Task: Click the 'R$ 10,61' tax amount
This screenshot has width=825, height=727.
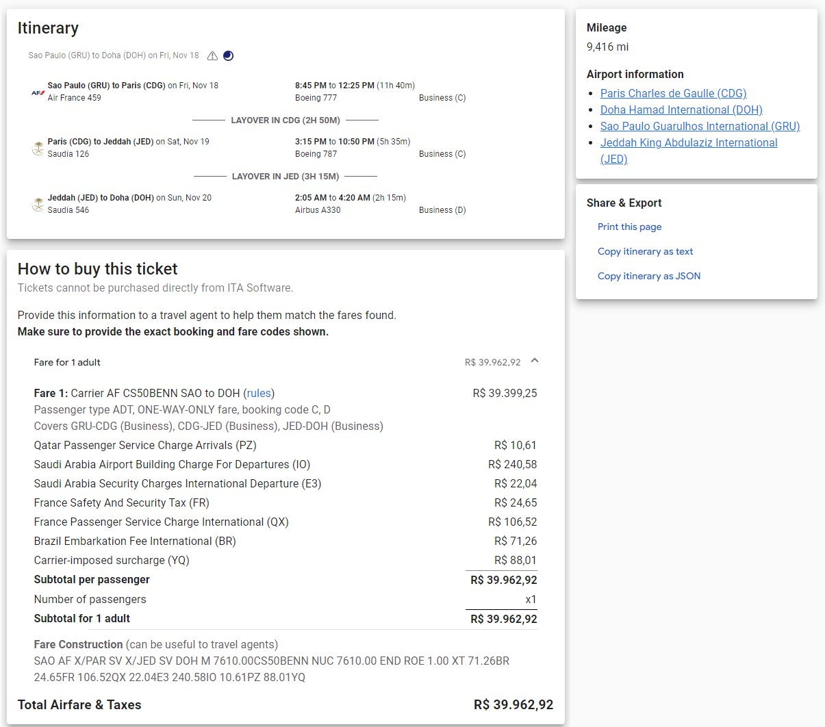Action: [x=516, y=445]
